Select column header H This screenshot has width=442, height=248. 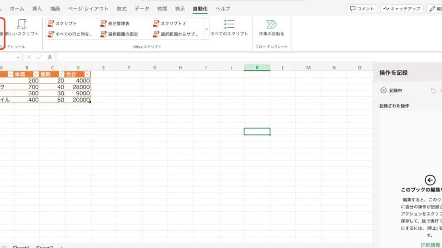coord(180,68)
